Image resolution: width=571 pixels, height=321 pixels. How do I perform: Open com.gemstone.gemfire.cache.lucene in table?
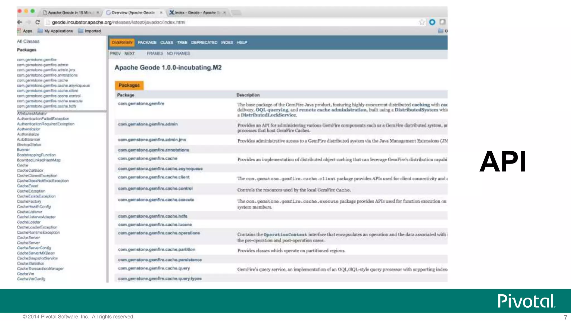(x=155, y=224)
